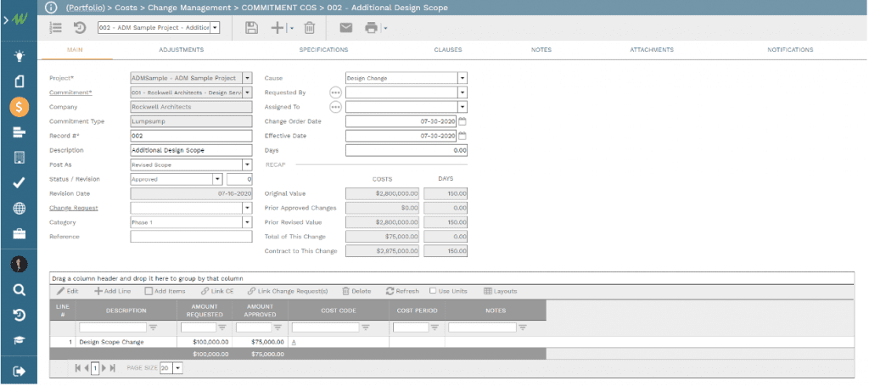Open the record list view icon
Image resolution: width=869 pixels, height=386 pixels.
(55, 28)
